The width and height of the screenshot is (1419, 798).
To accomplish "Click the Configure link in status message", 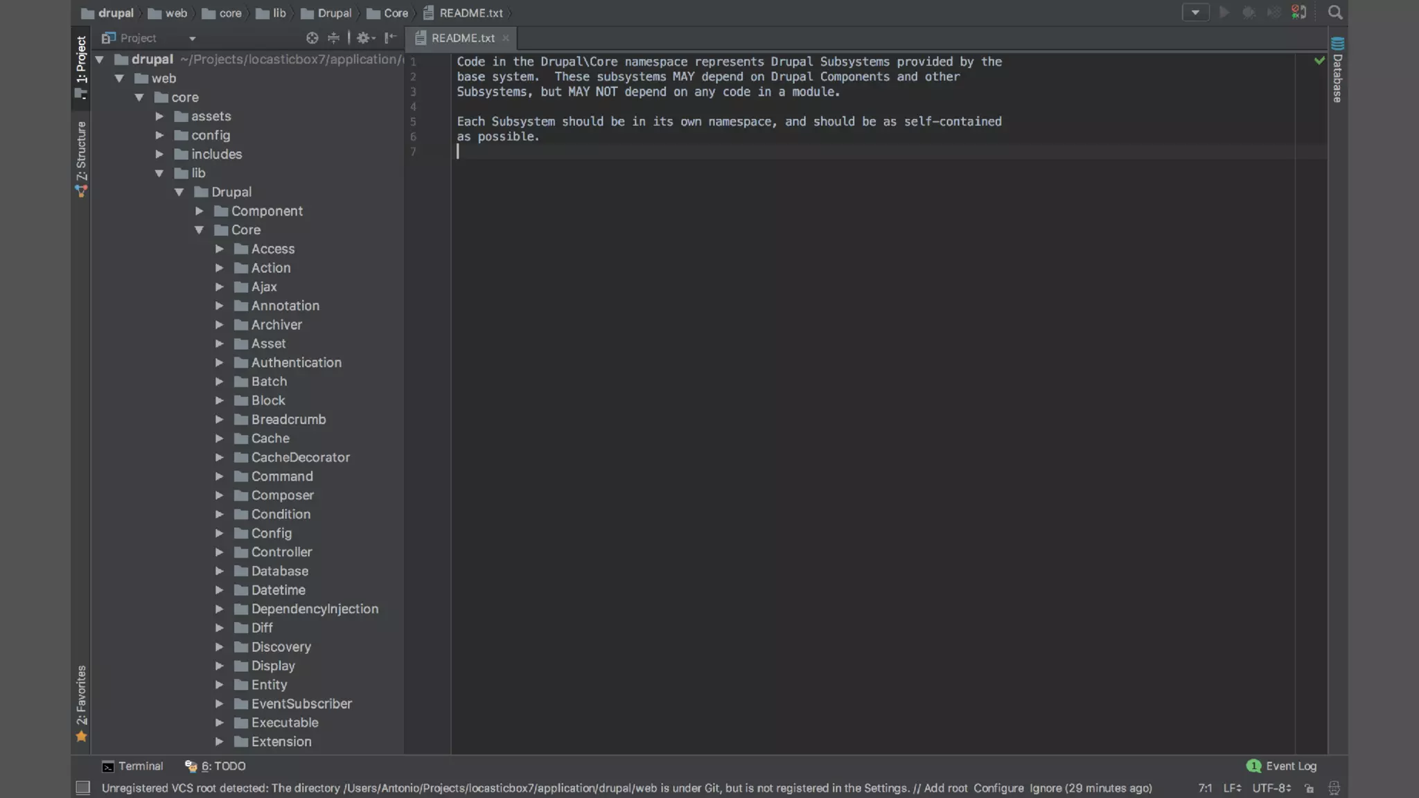I will pyautogui.click(x=998, y=788).
